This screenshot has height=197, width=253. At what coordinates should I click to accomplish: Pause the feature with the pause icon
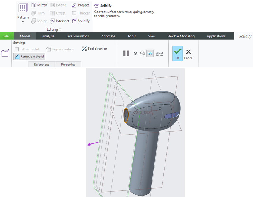click(x=126, y=53)
